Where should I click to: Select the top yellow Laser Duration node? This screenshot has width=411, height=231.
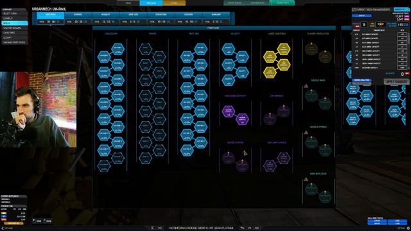[284, 49]
